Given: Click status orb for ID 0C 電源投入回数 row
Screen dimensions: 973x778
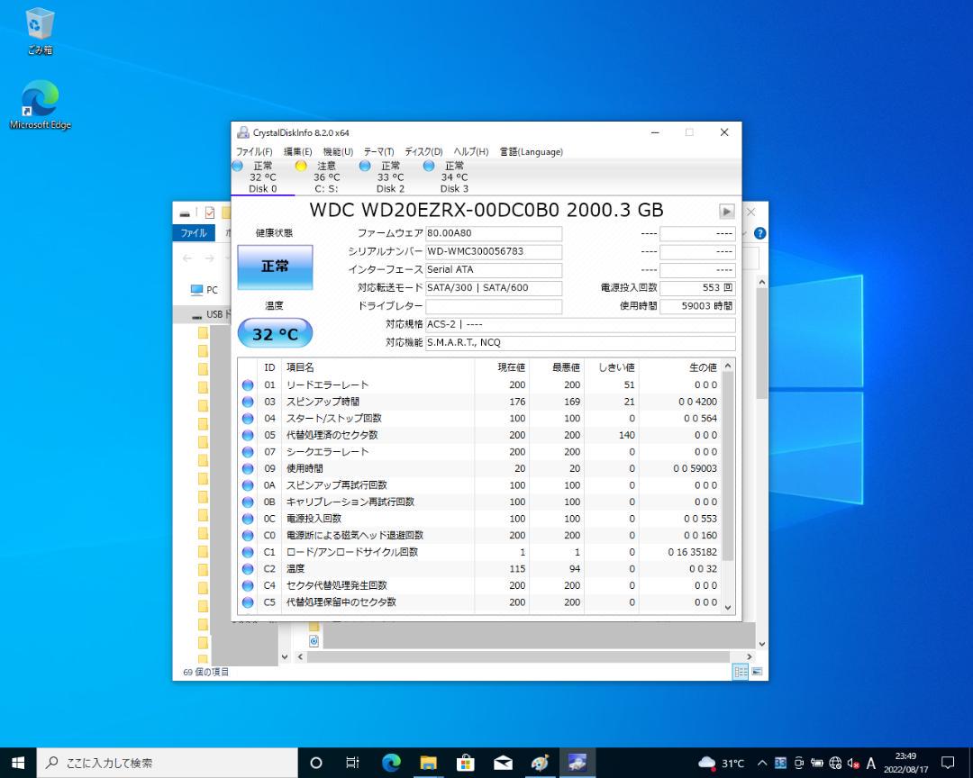Looking at the screenshot, I should pos(249,520).
